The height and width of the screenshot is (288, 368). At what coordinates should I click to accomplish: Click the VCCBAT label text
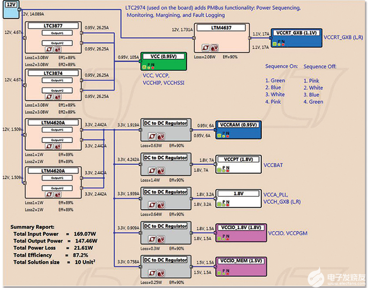[x=273, y=165]
